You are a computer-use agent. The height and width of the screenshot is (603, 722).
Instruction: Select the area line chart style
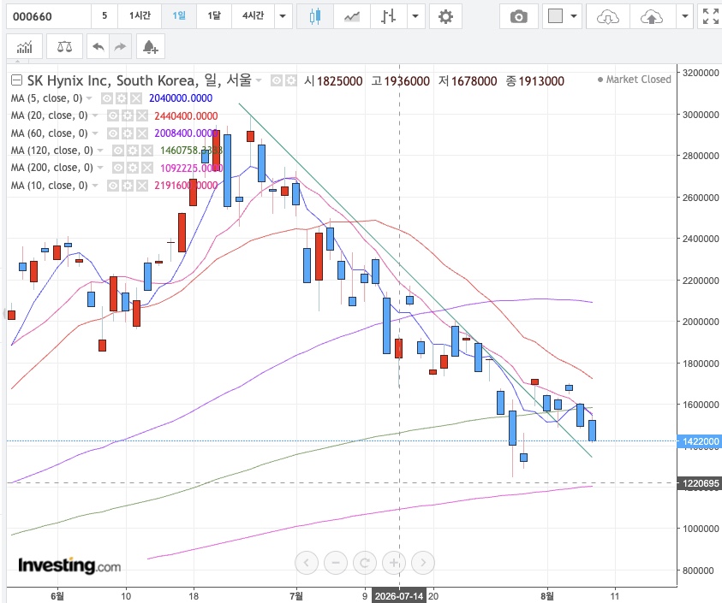click(x=352, y=16)
